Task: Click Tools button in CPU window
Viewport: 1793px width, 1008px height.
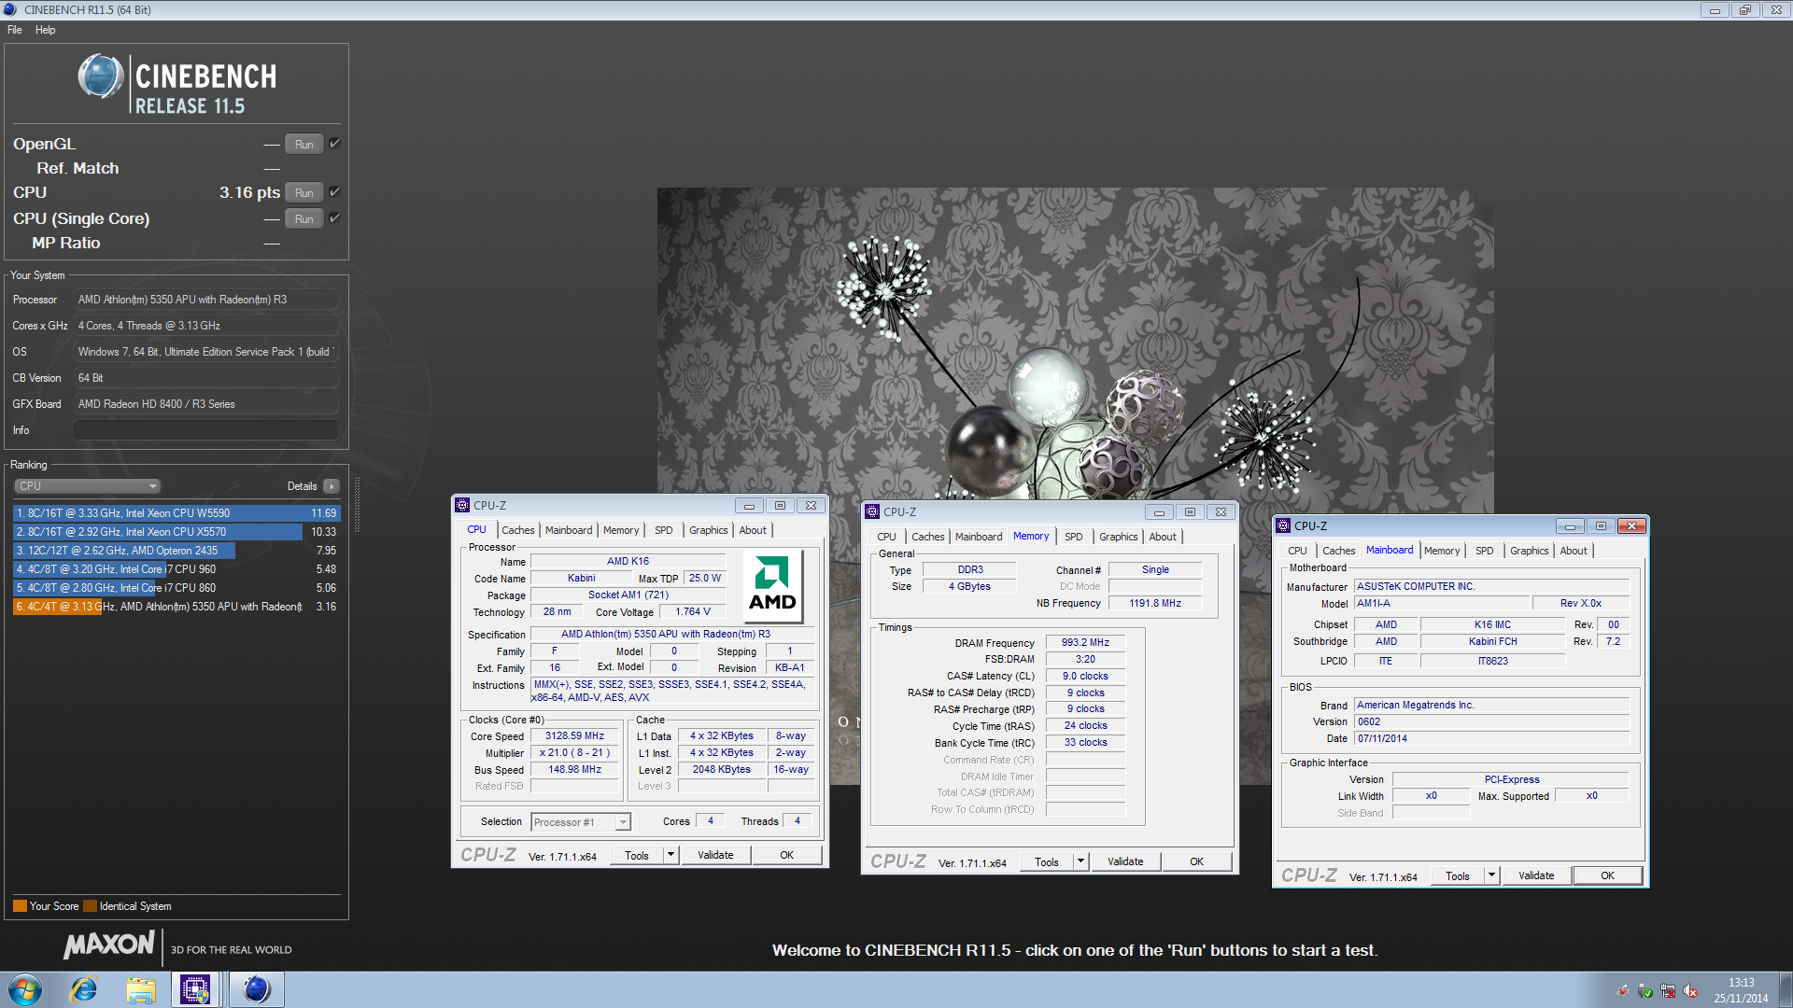Action: click(637, 855)
